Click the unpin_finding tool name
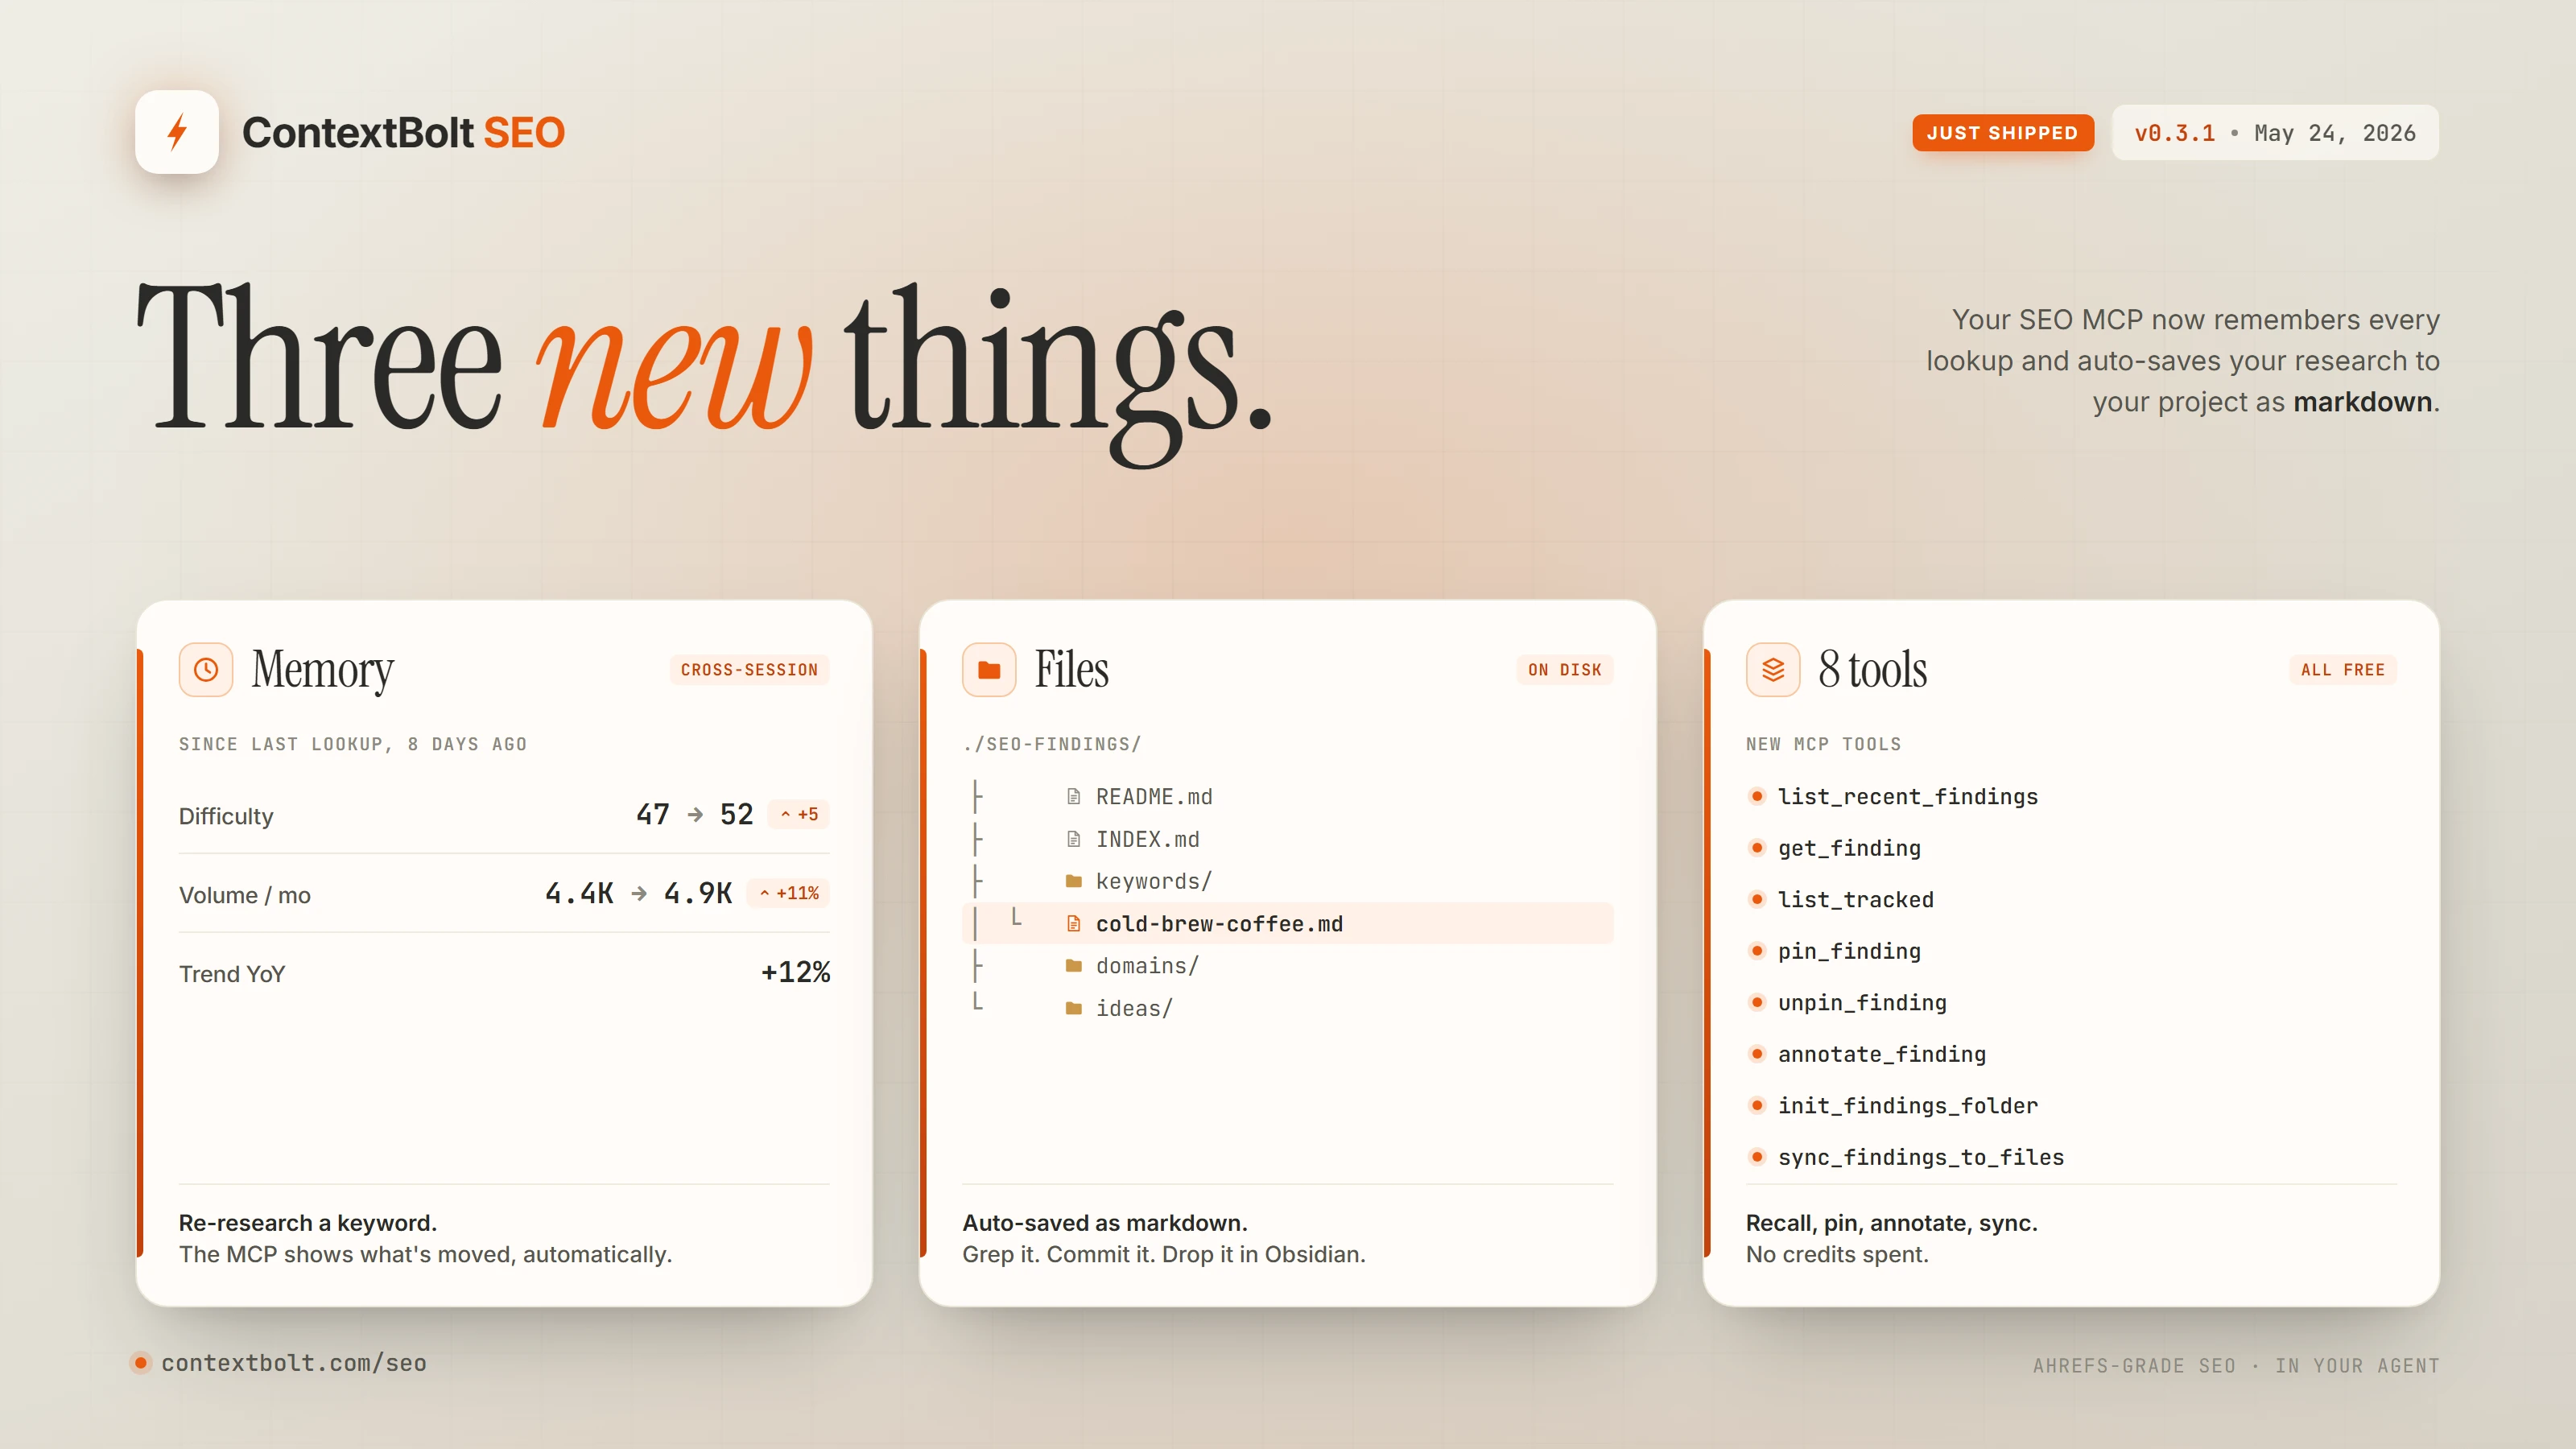Image resolution: width=2576 pixels, height=1449 pixels. click(x=1862, y=1003)
